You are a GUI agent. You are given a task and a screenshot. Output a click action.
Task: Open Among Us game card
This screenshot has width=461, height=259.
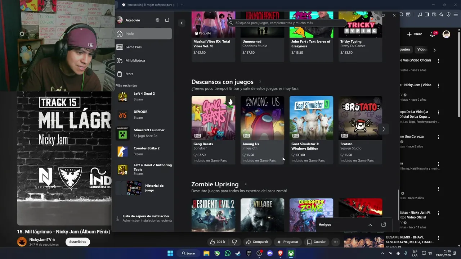point(262,130)
